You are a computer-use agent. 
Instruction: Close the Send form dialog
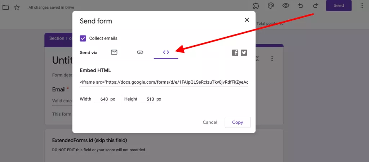click(x=247, y=20)
